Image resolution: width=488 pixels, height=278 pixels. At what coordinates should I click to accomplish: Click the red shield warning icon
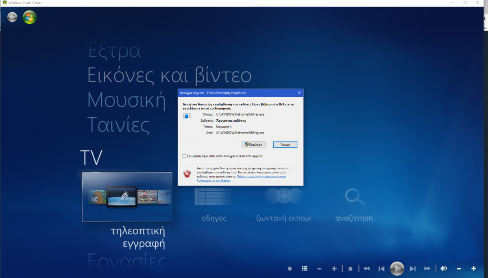[187, 174]
